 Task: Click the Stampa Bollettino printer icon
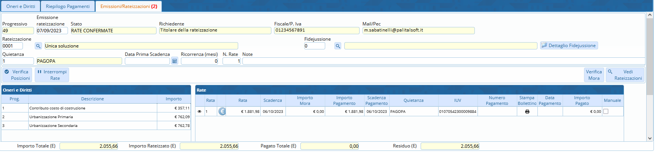coord(527,112)
